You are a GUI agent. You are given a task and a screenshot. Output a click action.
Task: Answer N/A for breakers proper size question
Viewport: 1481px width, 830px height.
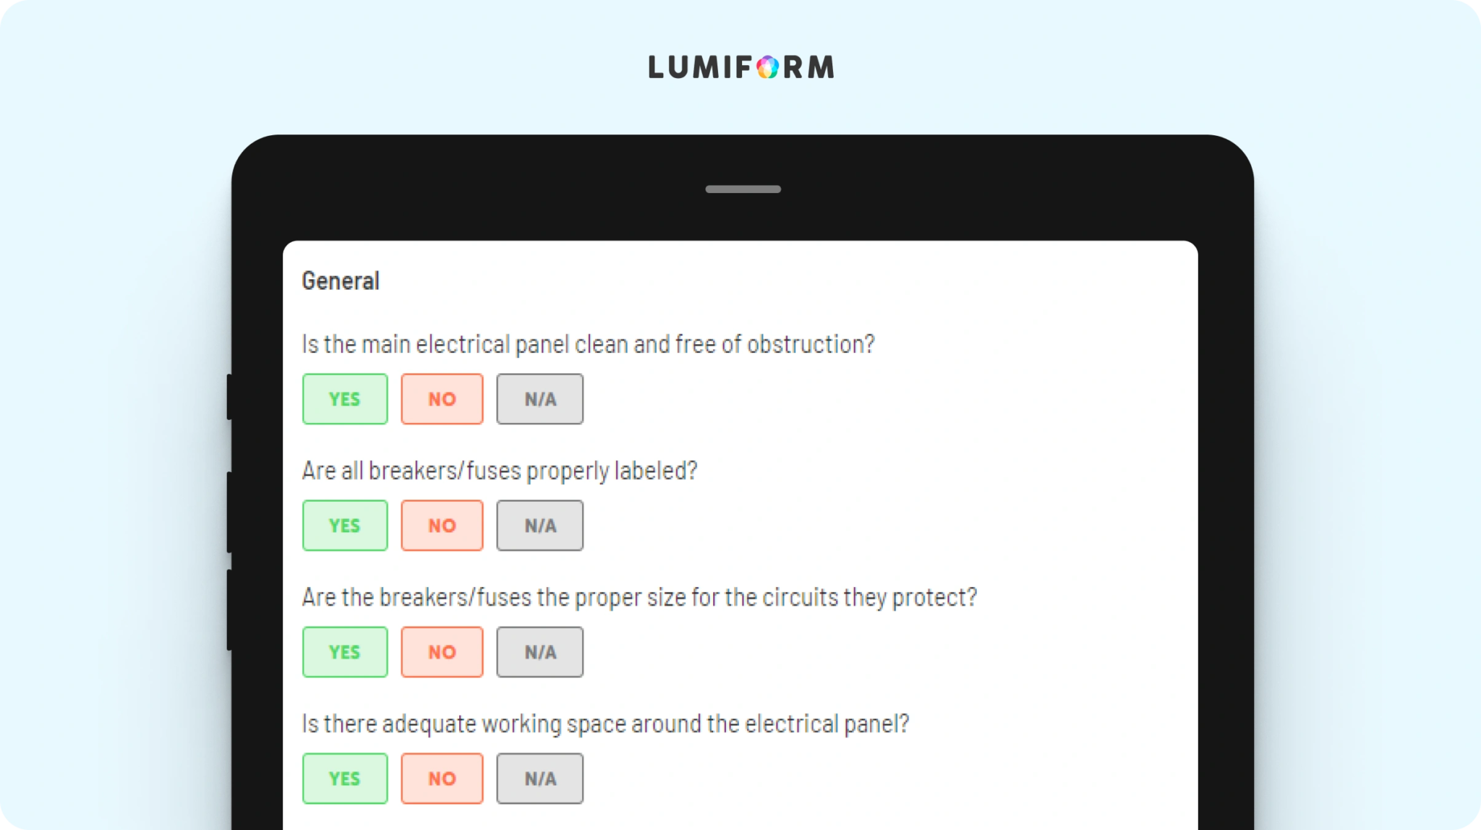click(x=539, y=652)
